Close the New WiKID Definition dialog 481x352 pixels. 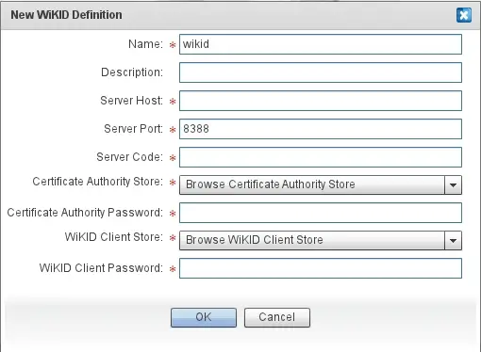pyautogui.click(x=464, y=15)
